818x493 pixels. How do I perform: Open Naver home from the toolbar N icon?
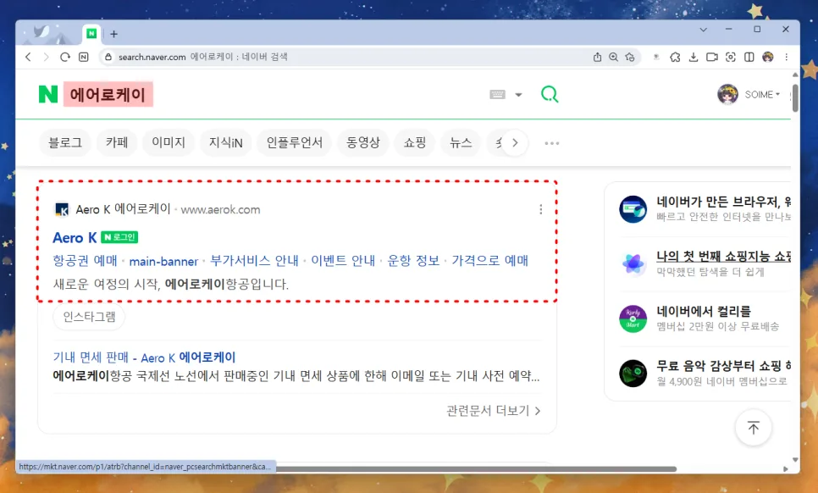(x=84, y=57)
